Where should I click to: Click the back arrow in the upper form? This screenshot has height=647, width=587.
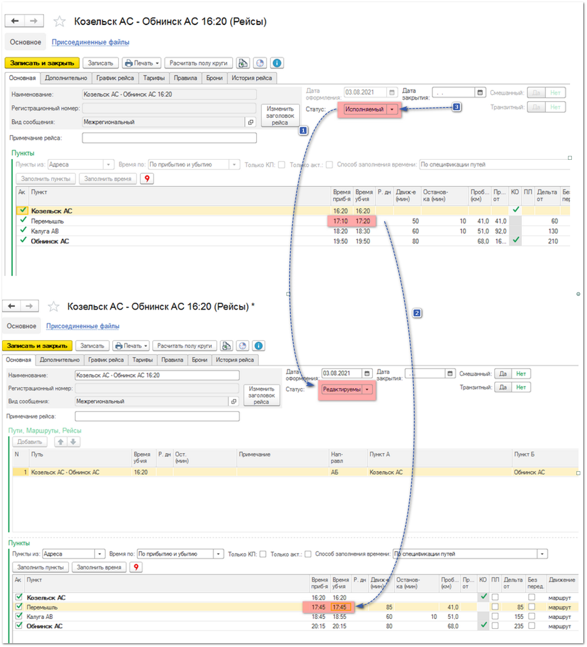[x=15, y=21]
